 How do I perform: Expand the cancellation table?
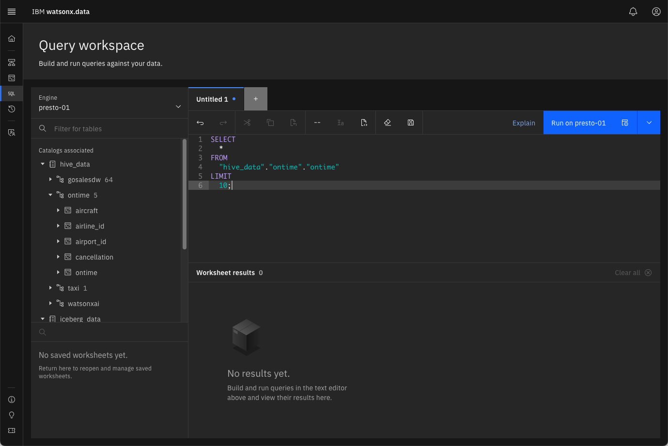[58, 257]
